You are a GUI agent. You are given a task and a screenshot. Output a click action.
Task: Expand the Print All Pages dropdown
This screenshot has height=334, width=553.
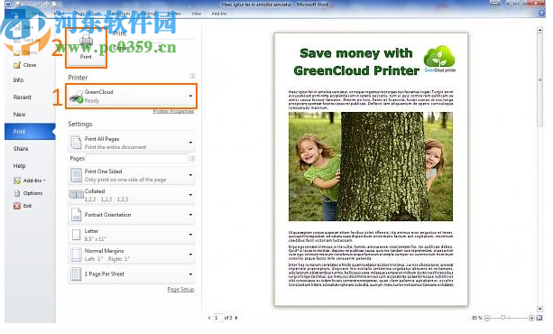(x=131, y=143)
